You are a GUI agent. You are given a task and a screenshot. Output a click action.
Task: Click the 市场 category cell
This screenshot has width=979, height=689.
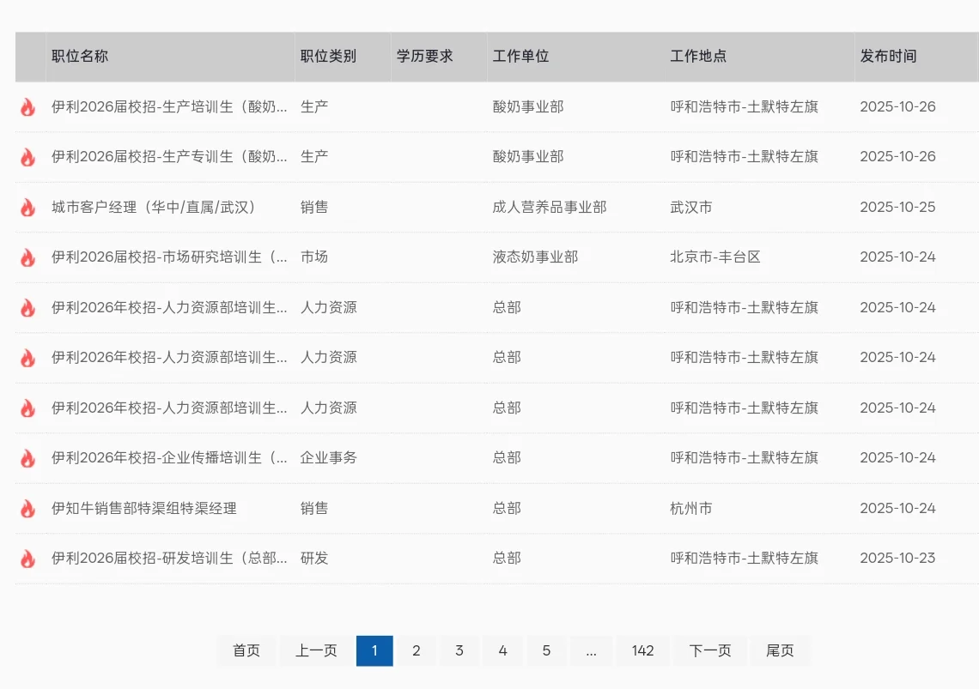pos(314,257)
